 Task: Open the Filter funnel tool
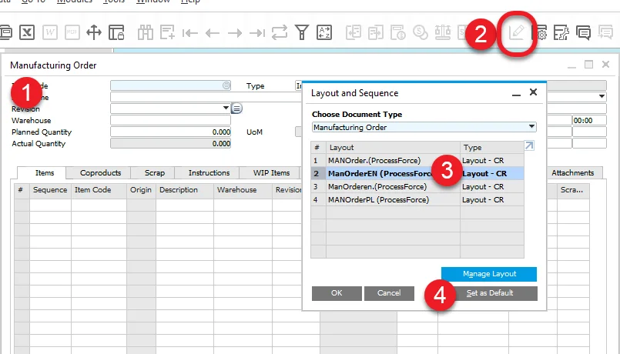pos(303,33)
